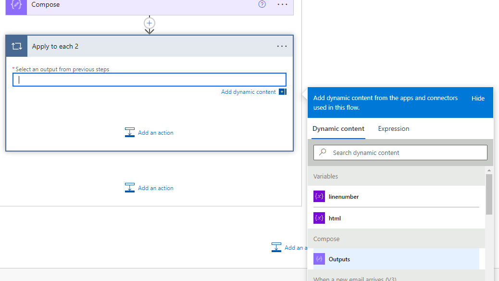The image size is (499, 281).
Task: Open help via the question mark icon on Compose
Action: [262, 4]
